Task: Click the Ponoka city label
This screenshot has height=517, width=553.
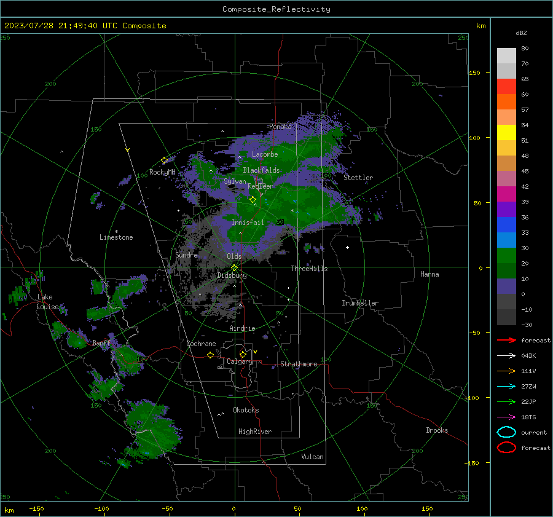Action: (280, 127)
